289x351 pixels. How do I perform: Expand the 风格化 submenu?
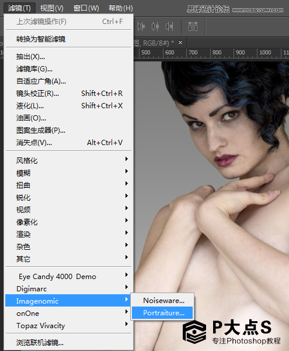[x=68, y=160]
